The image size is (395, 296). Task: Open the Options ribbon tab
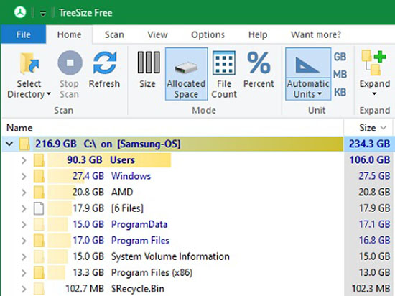(x=208, y=34)
